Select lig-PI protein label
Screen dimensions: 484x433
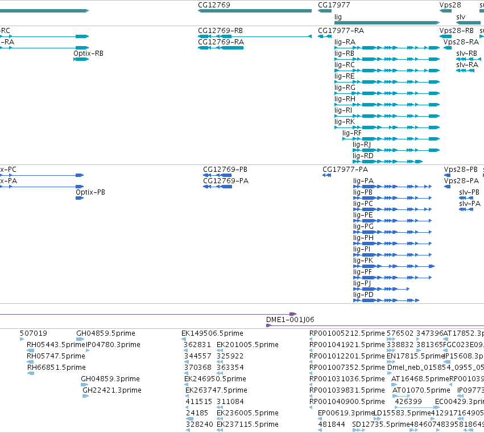tap(362, 249)
